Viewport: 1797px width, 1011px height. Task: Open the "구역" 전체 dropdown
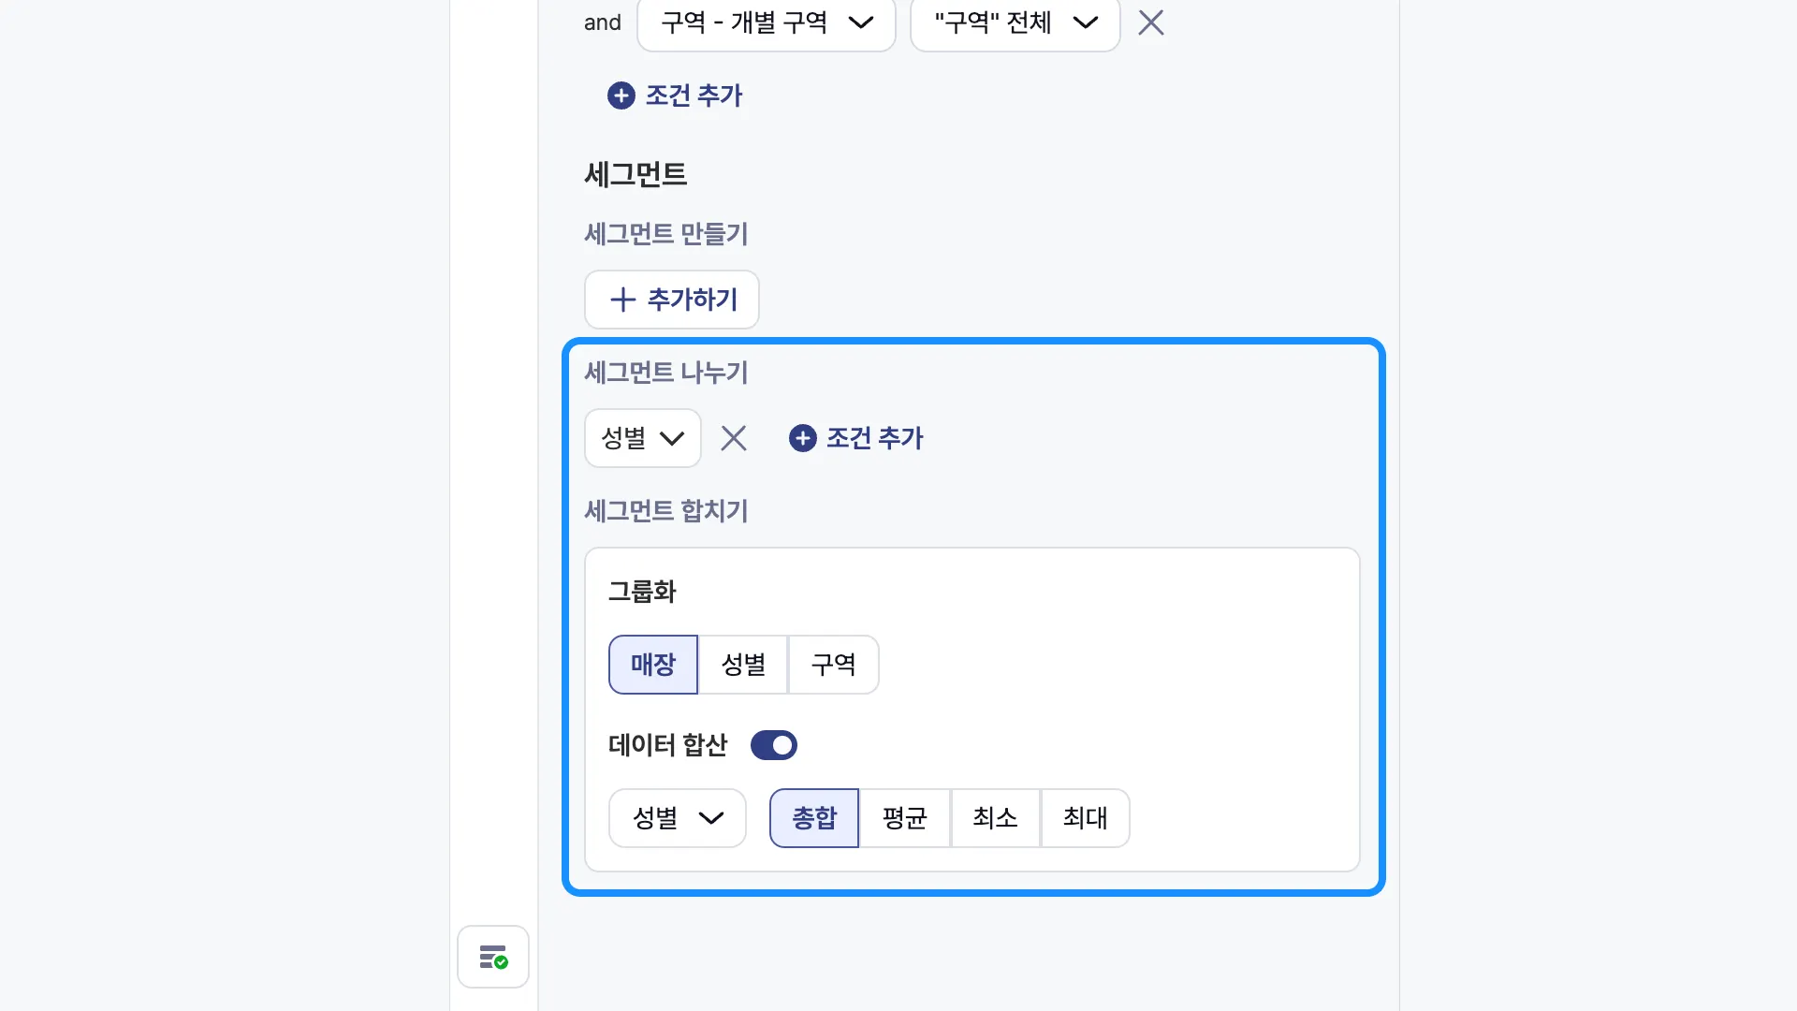(1015, 22)
